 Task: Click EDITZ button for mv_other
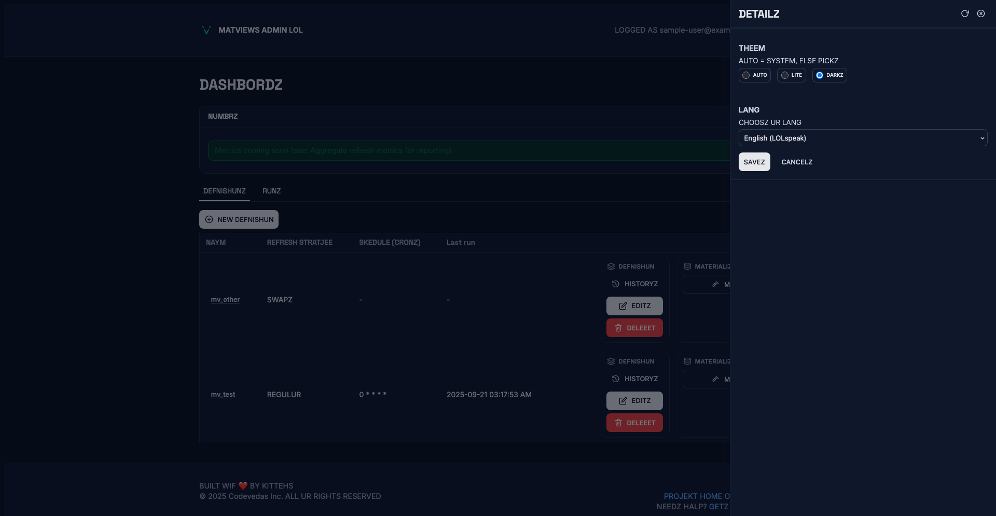tap(634, 306)
